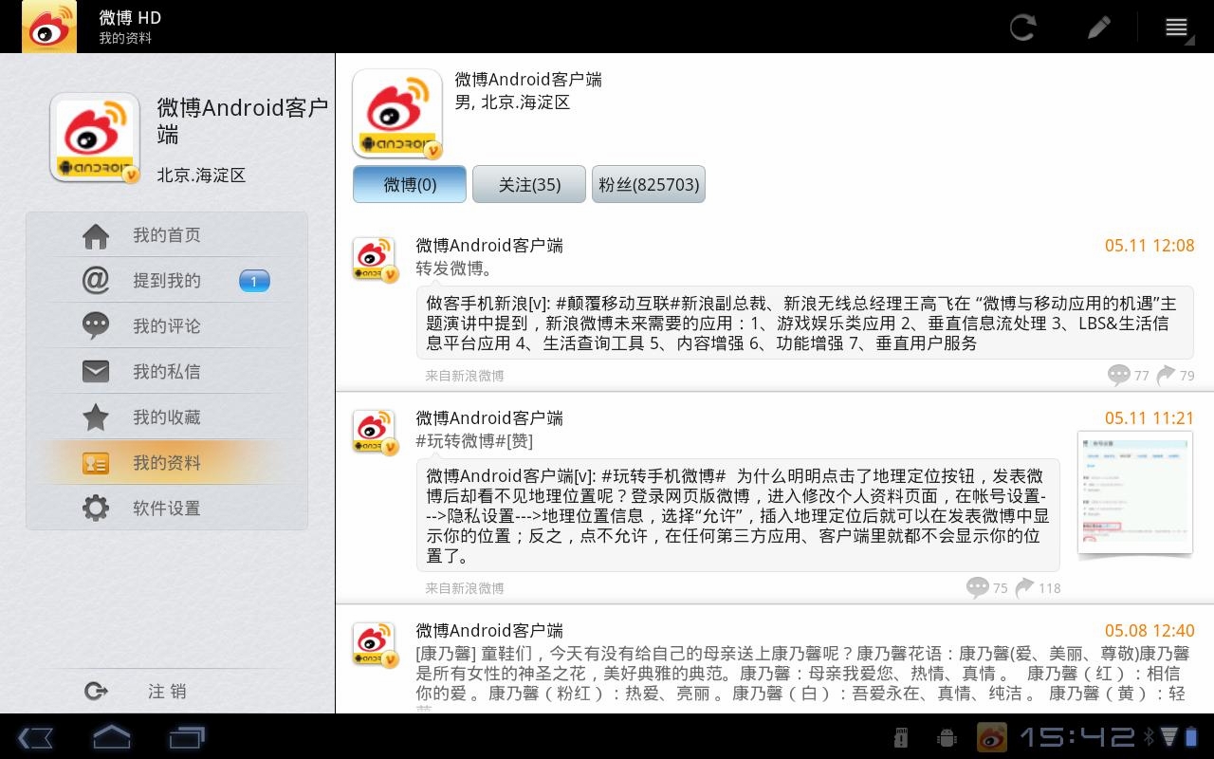Tap author name on the 05.11 12:08 post
Image resolution: width=1214 pixels, height=759 pixels.
(489, 246)
